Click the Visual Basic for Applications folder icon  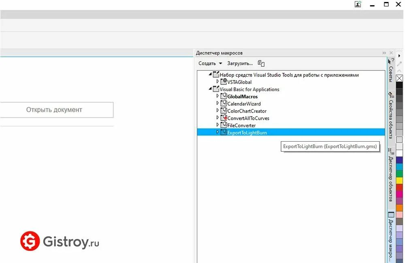(216, 89)
